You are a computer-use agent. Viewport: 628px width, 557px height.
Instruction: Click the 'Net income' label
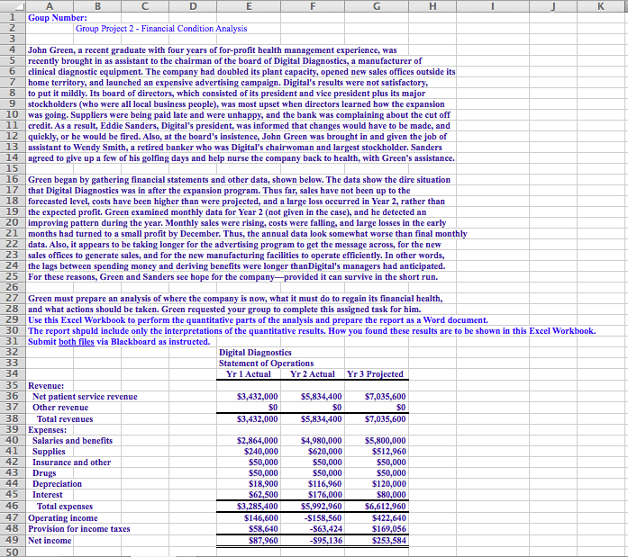[x=50, y=541]
